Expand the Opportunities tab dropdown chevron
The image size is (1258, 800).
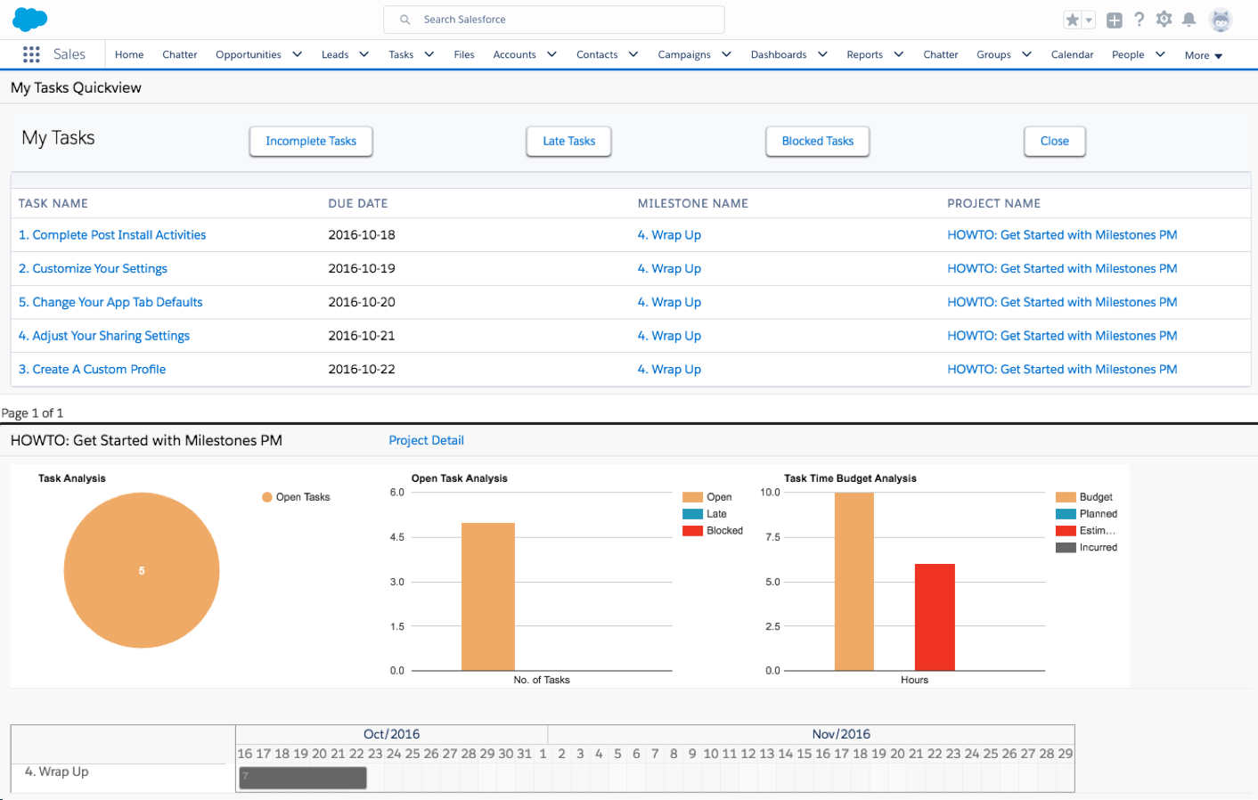click(298, 54)
